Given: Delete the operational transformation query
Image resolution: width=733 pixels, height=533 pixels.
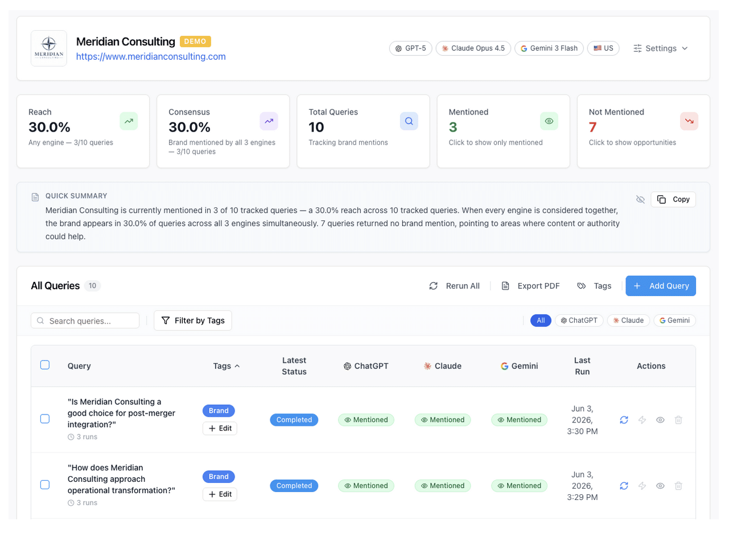Looking at the screenshot, I should click(x=678, y=486).
